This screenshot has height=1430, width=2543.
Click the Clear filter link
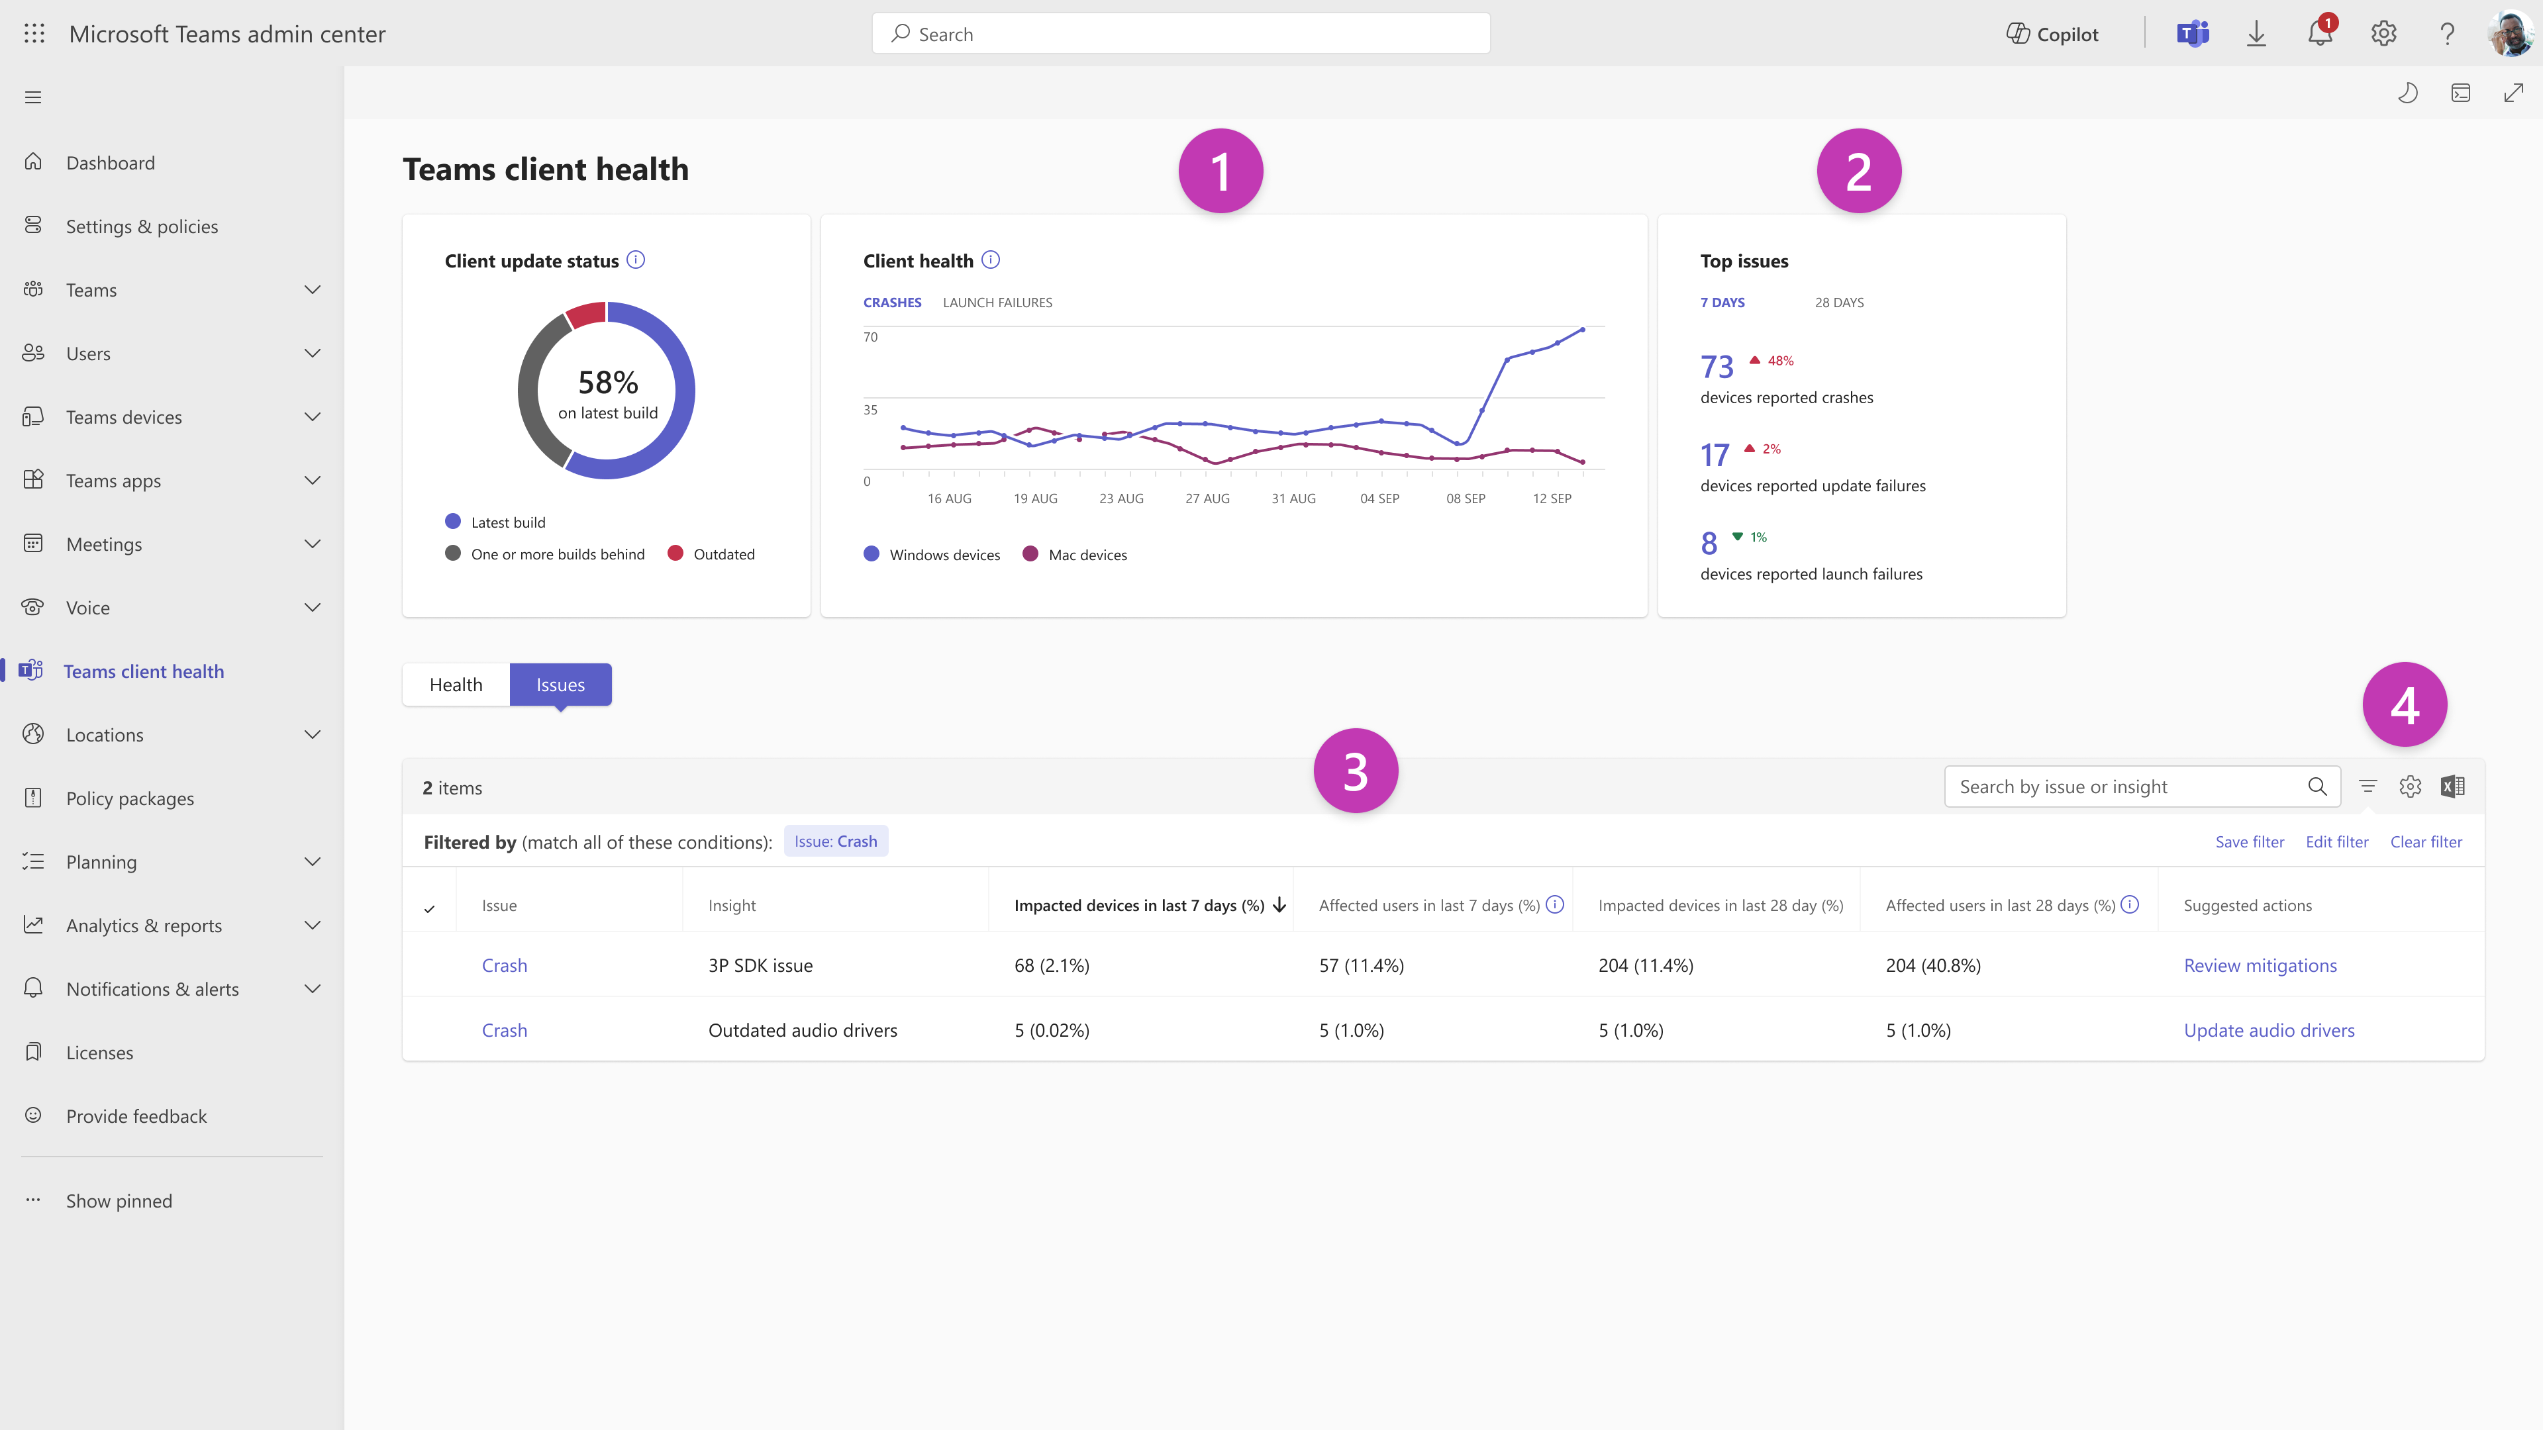pyautogui.click(x=2426, y=841)
